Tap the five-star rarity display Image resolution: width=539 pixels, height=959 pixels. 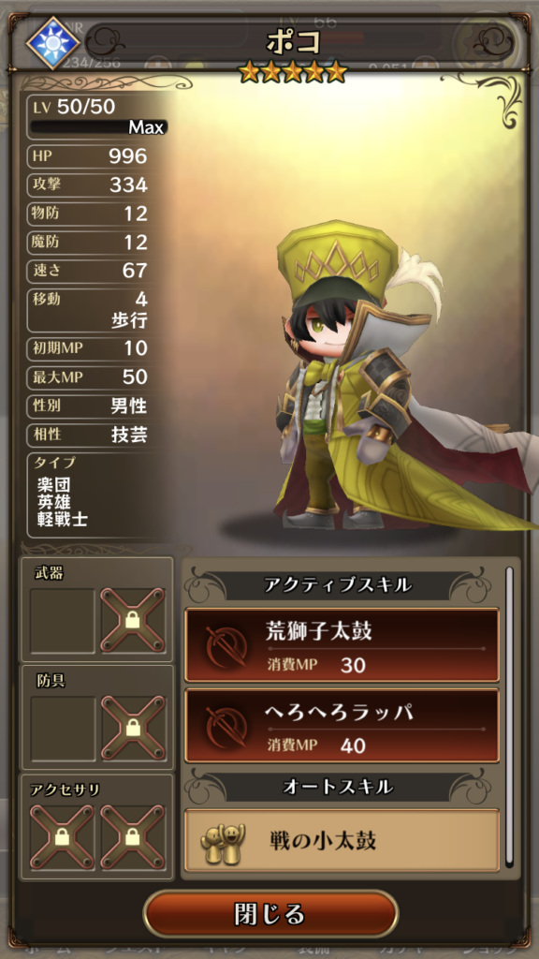pyautogui.click(x=293, y=72)
